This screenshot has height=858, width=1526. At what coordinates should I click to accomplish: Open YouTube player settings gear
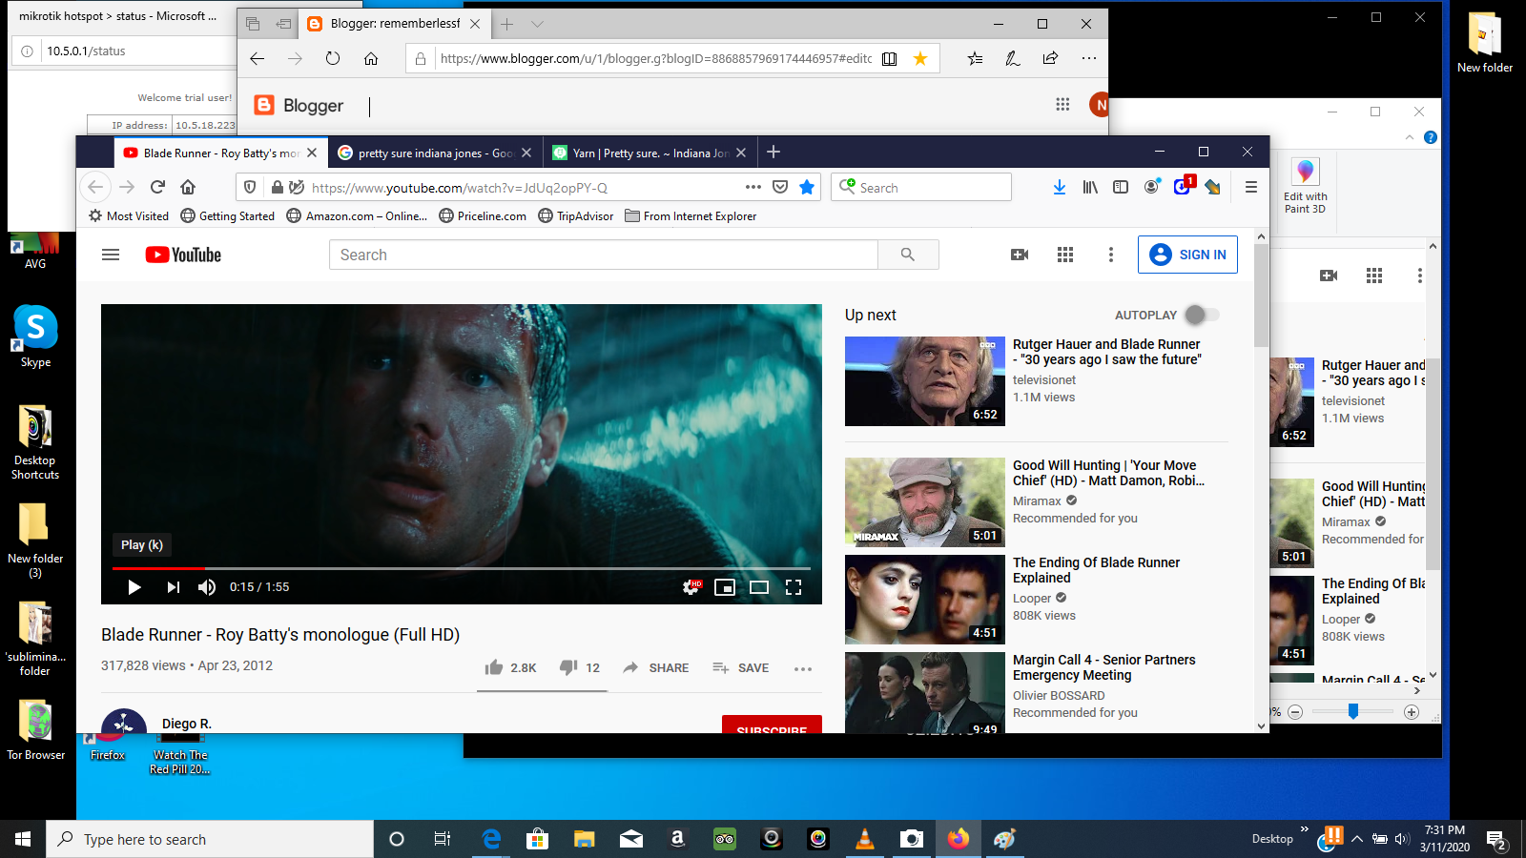point(691,587)
